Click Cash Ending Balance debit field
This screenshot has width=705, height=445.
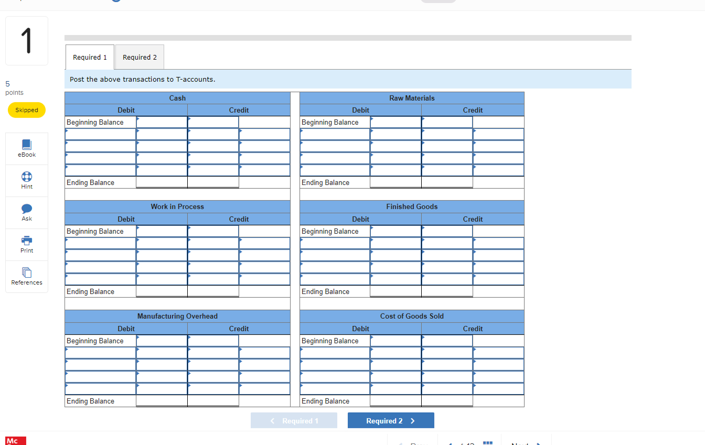coord(162,182)
